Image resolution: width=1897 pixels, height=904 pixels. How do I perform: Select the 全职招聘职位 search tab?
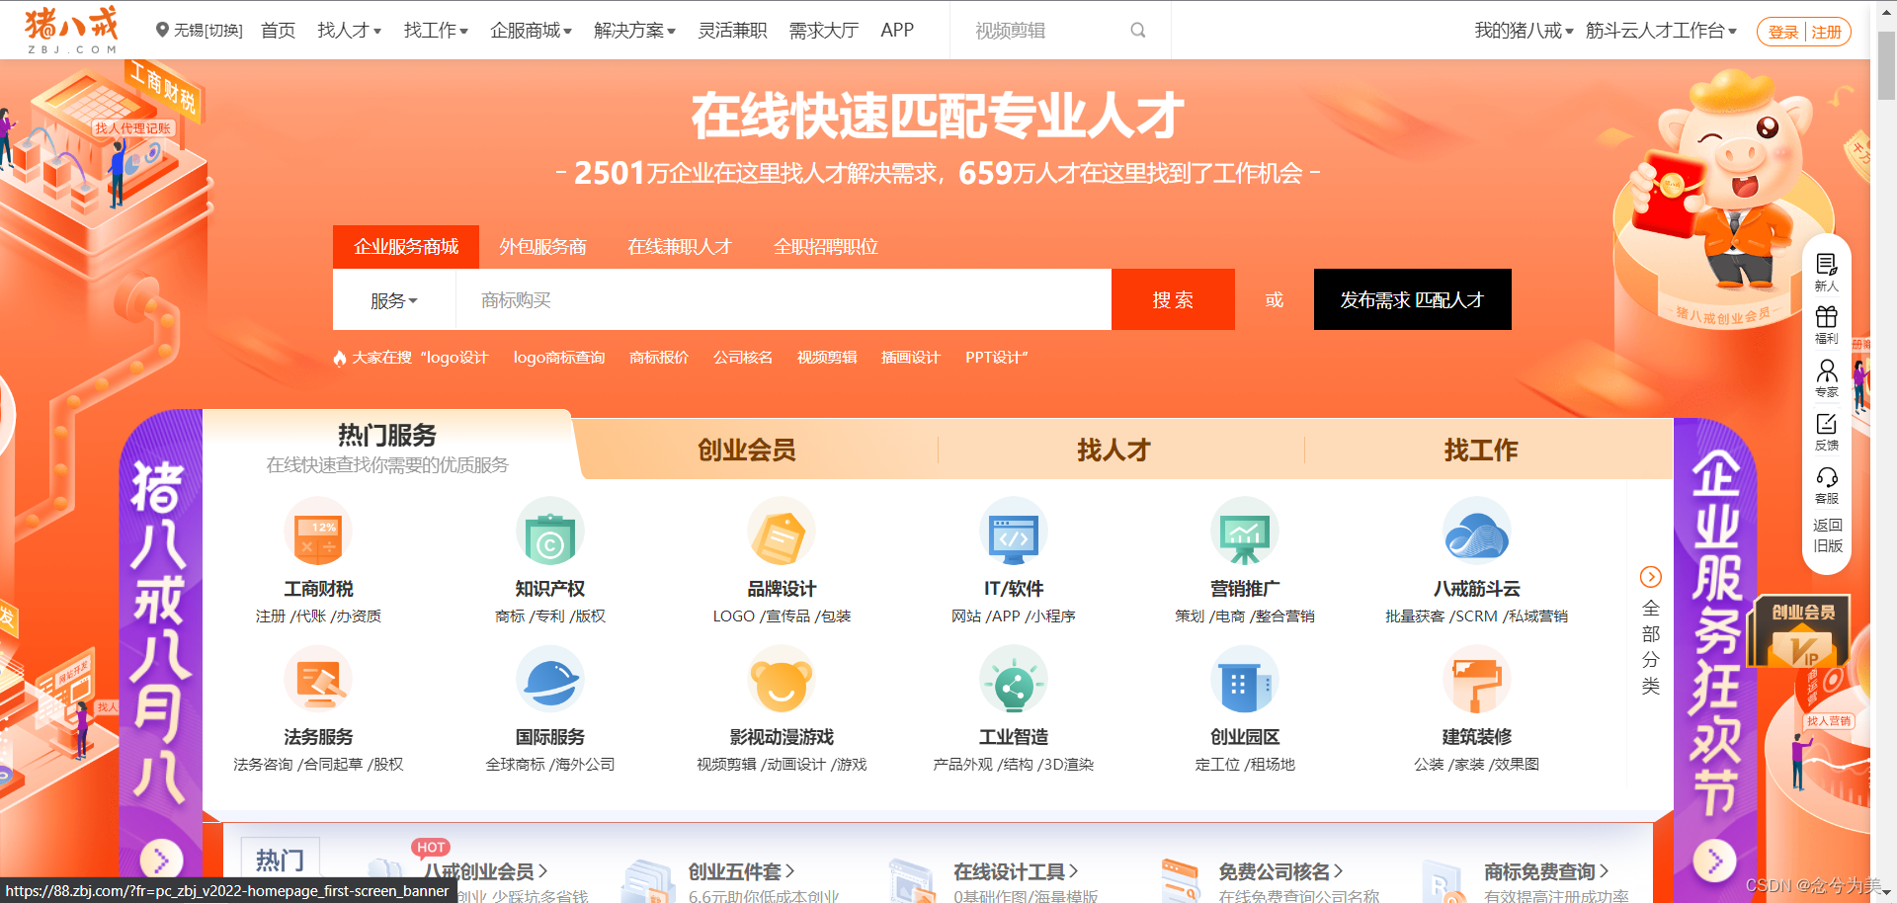point(826,247)
